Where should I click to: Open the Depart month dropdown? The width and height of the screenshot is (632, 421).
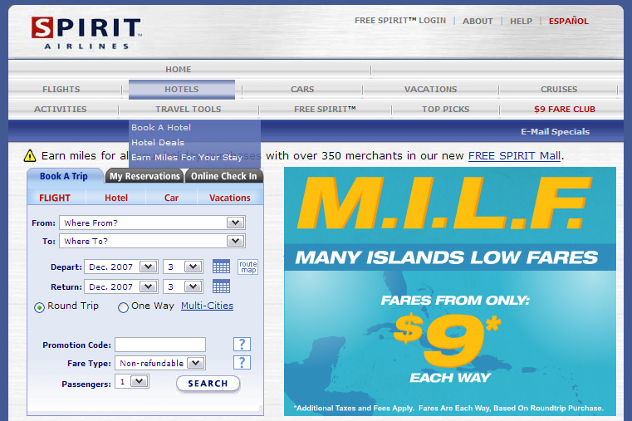pos(149,267)
